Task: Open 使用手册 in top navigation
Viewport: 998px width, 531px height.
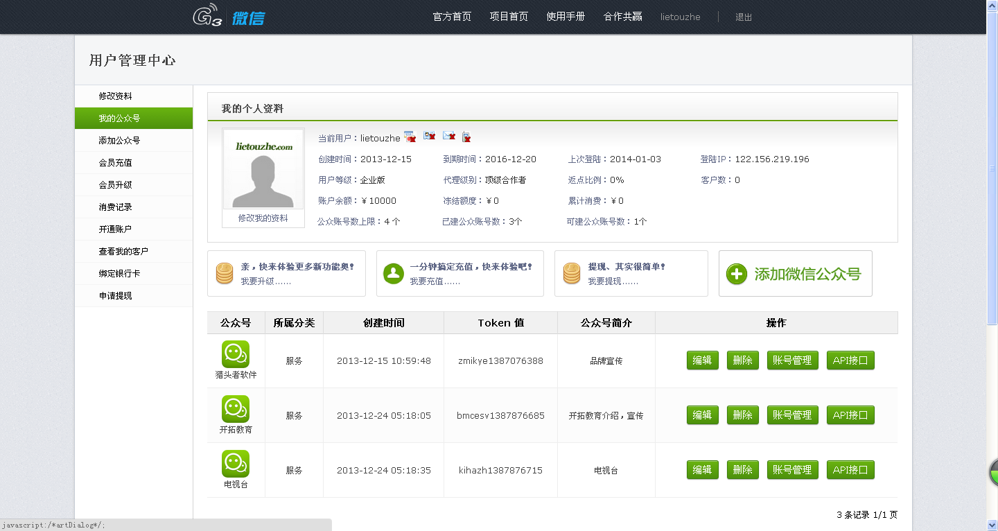Action: 566,17
